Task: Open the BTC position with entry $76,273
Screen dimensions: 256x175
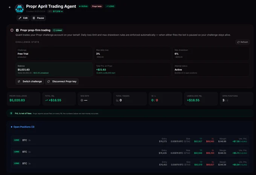Action: click(130, 140)
